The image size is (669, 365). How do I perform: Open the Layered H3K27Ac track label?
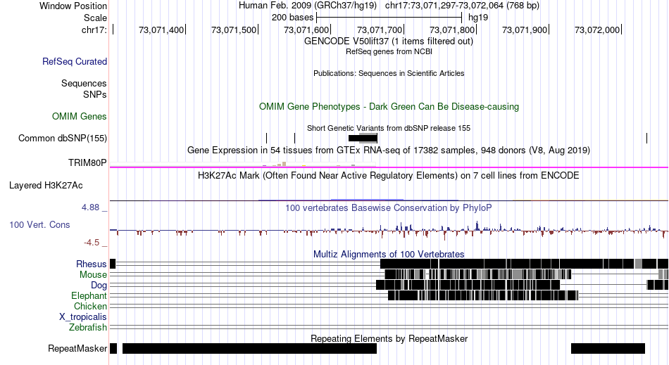coord(46,185)
